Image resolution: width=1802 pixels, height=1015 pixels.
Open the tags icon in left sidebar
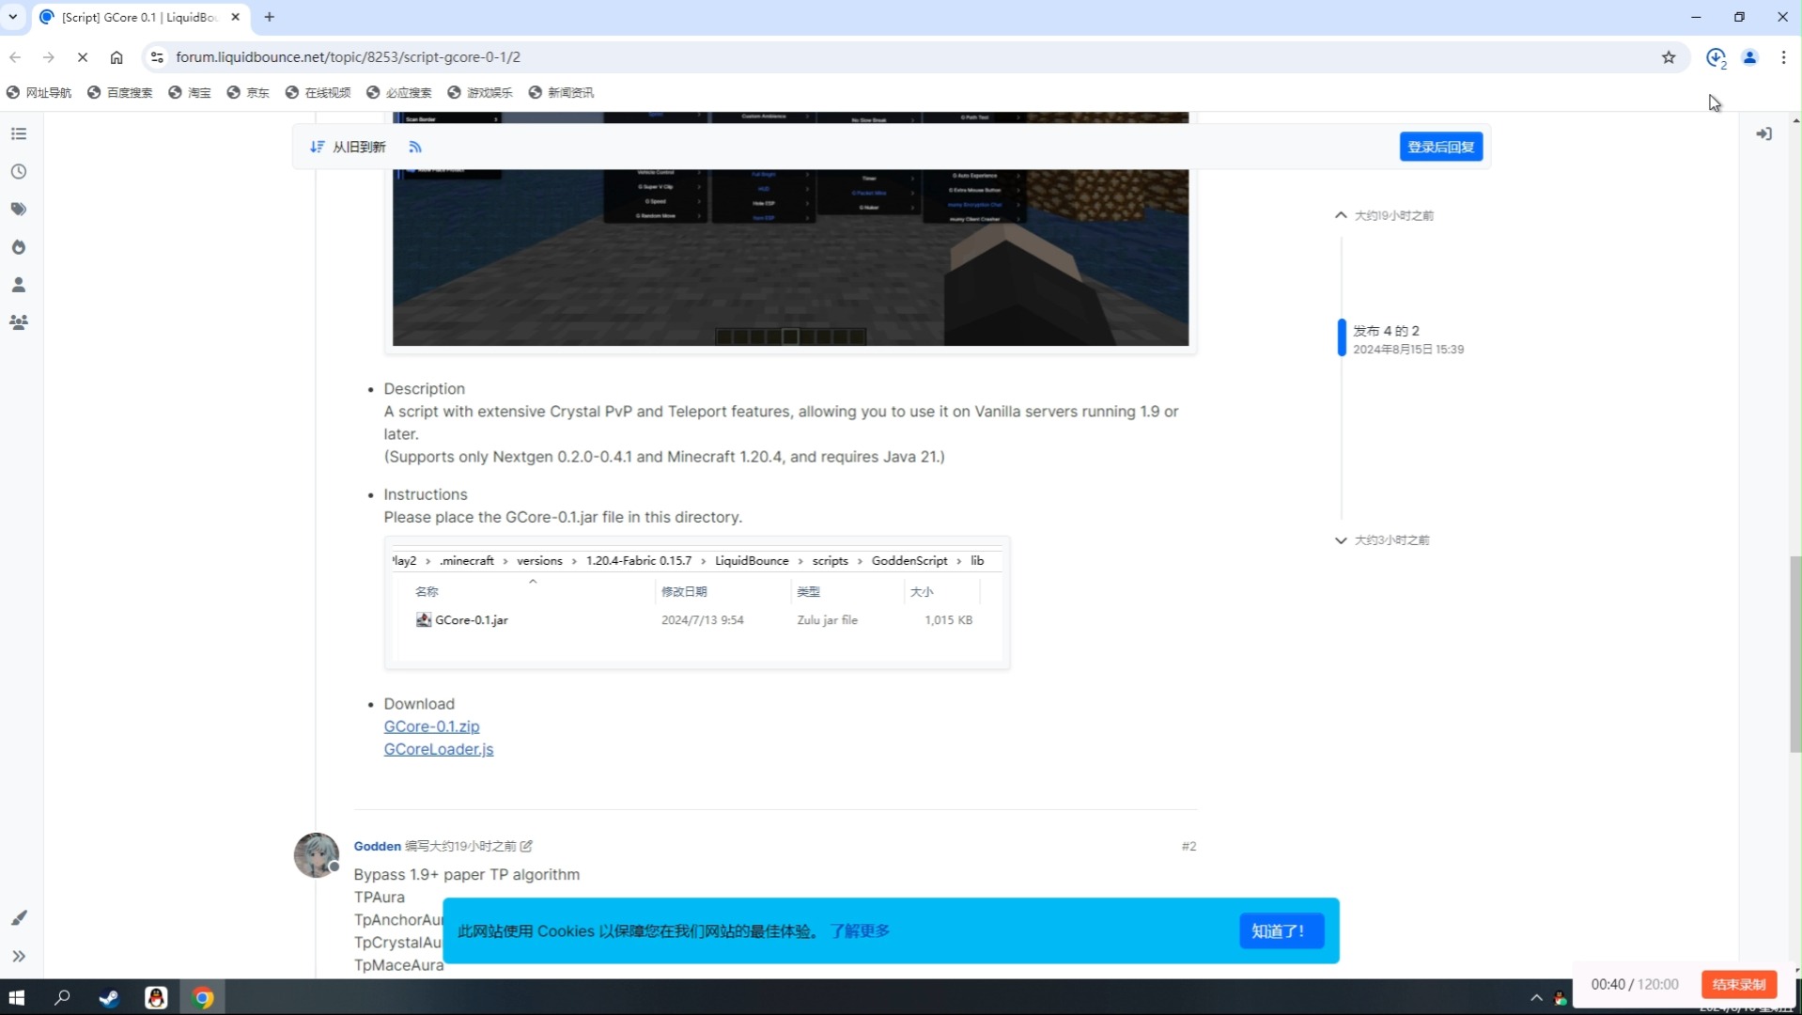pyautogui.click(x=19, y=210)
